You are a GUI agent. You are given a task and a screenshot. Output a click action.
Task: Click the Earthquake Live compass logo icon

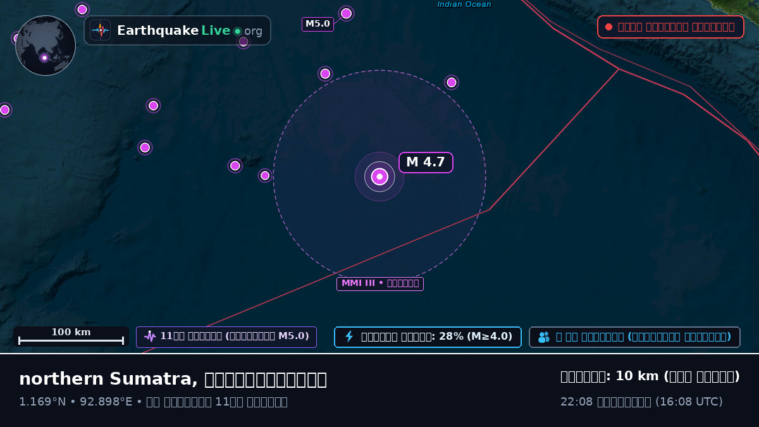[101, 30]
